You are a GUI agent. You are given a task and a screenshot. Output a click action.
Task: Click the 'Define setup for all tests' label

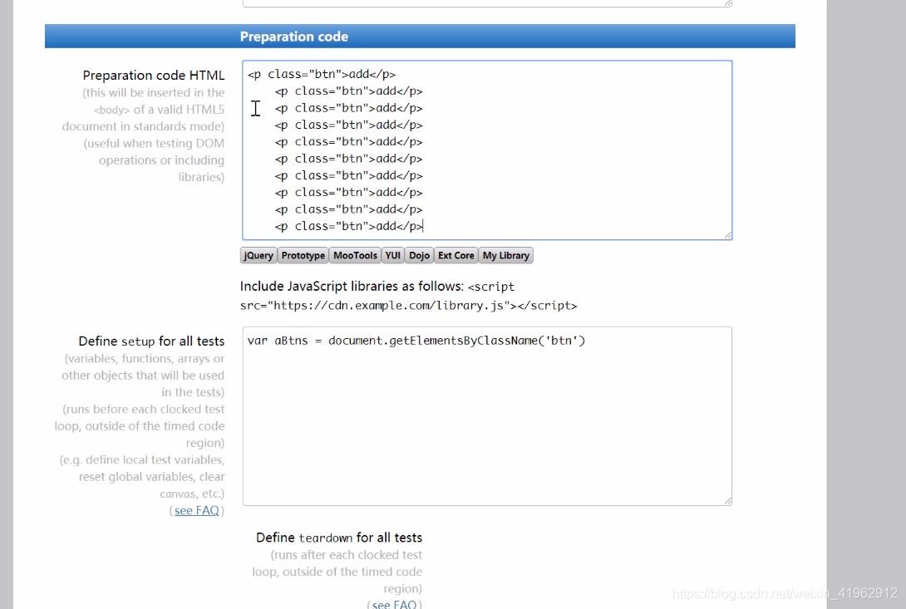(151, 341)
